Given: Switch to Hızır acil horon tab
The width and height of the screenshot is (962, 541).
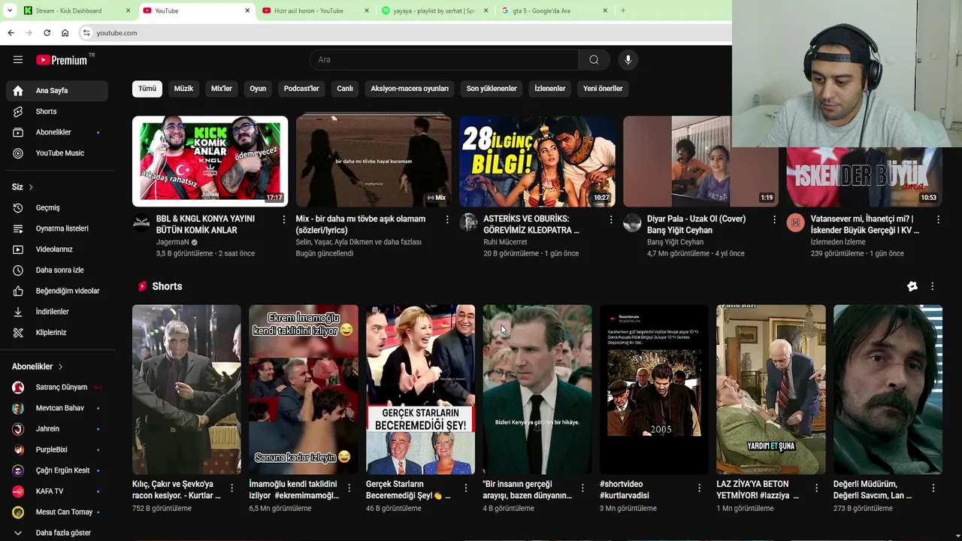Looking at the screenshot, I should point(314,11).
